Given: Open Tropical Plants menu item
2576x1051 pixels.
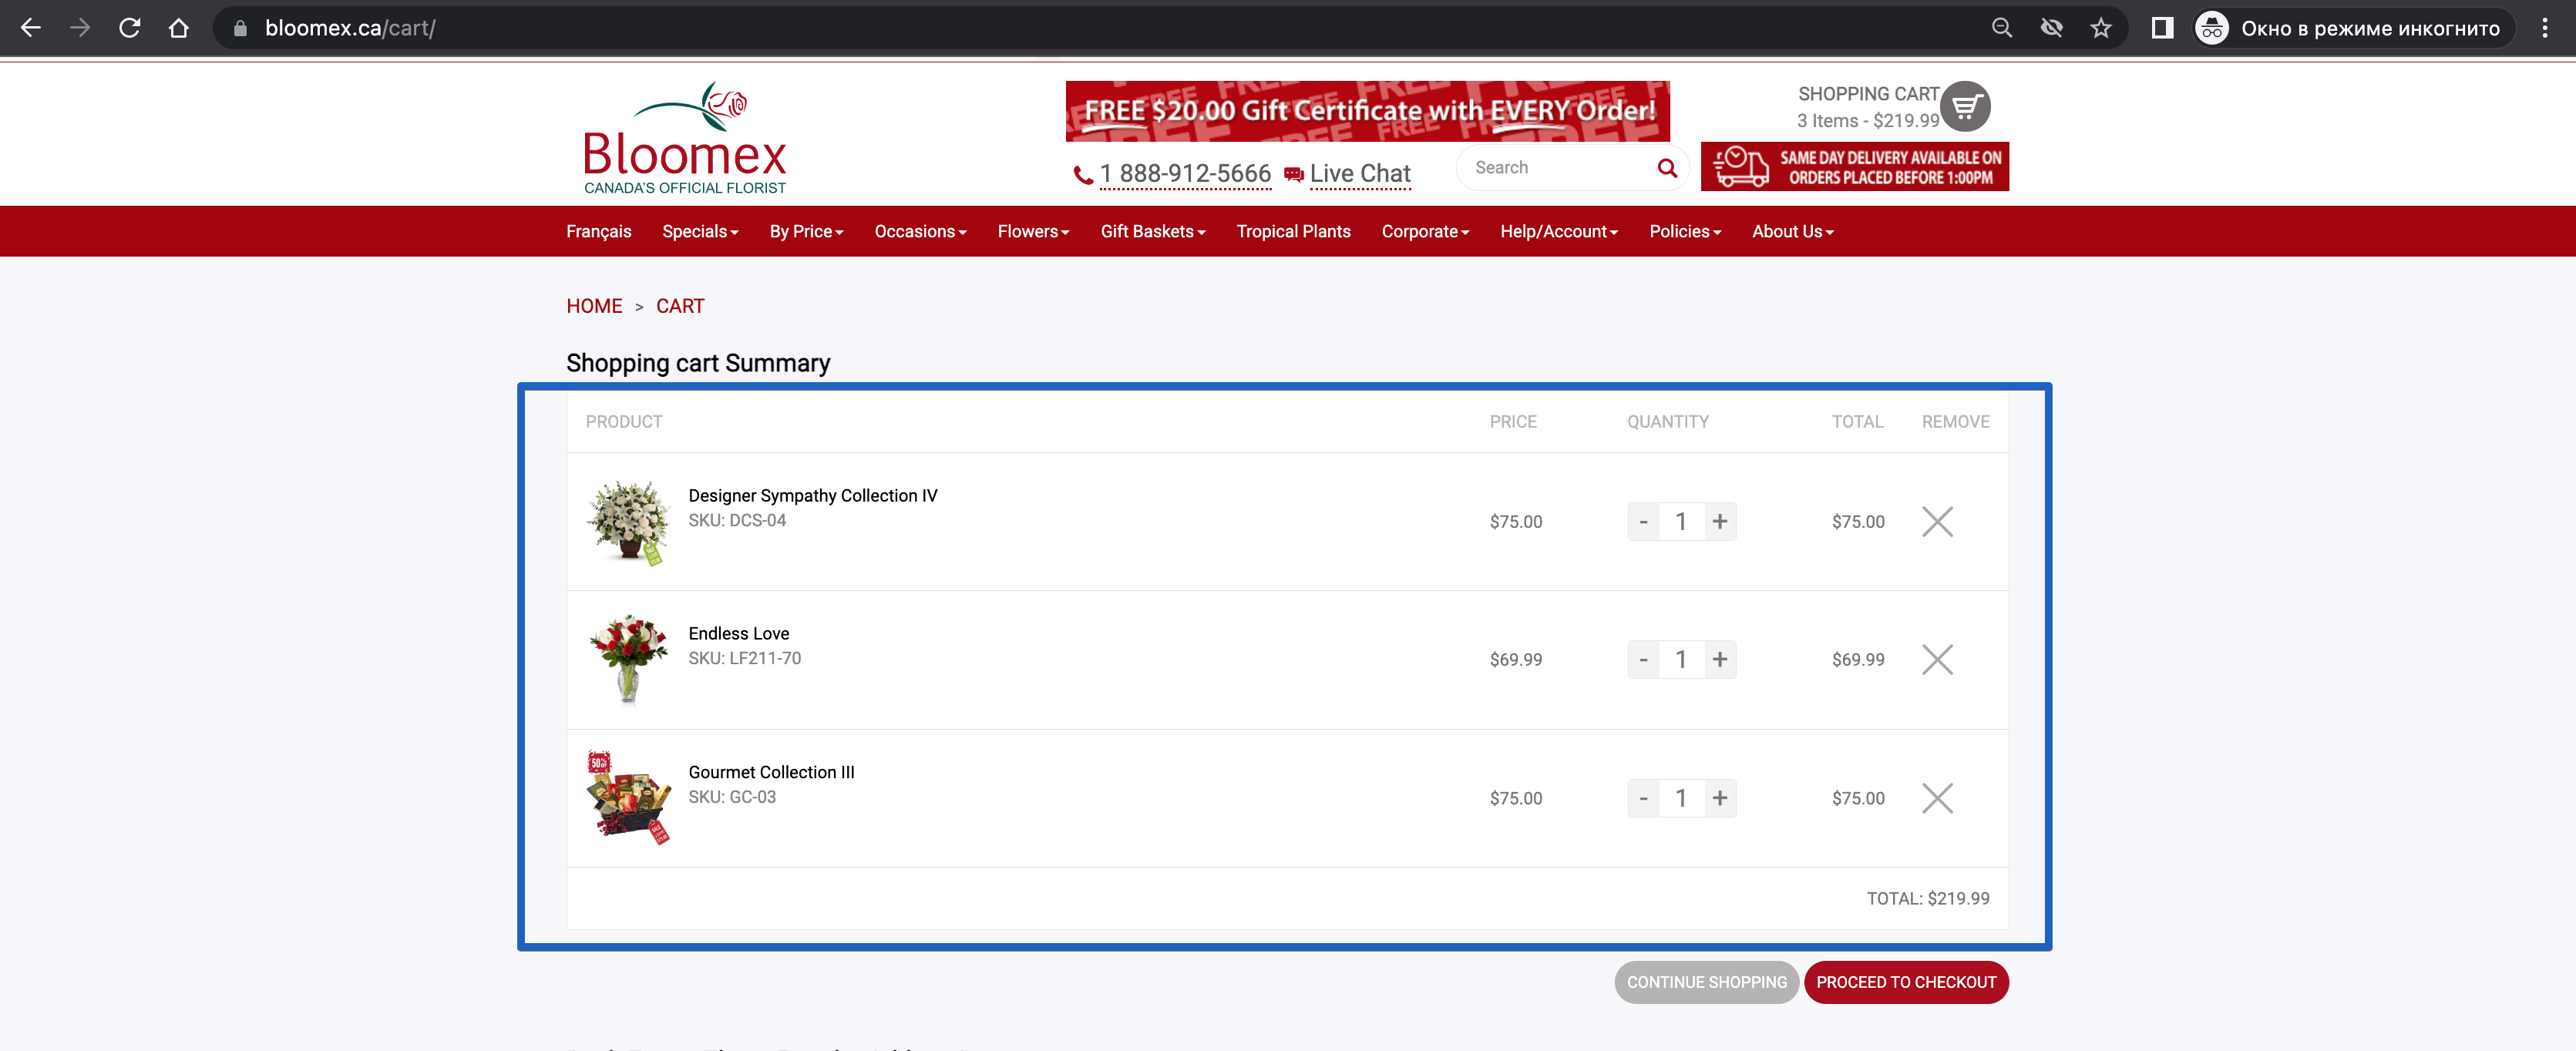Looking at the screenshot, I should tap(1293, 231).
